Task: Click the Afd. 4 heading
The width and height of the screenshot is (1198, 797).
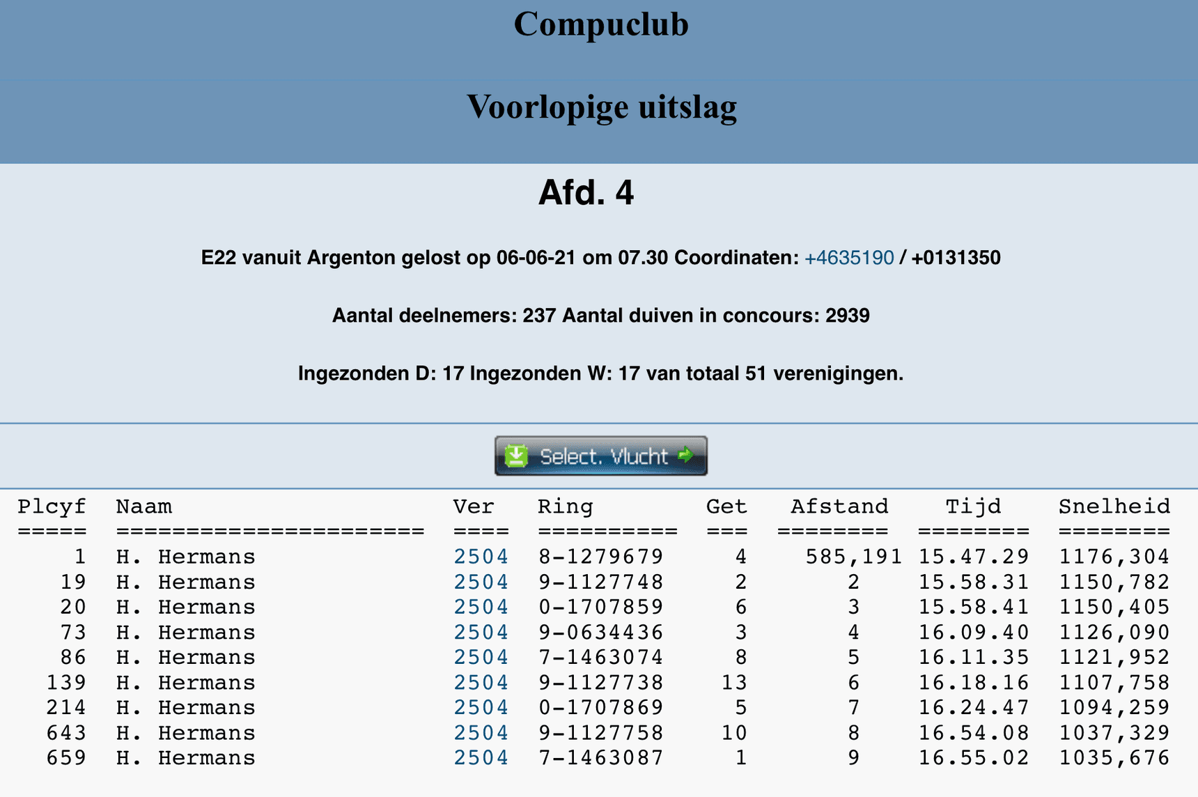Action: 586,193
